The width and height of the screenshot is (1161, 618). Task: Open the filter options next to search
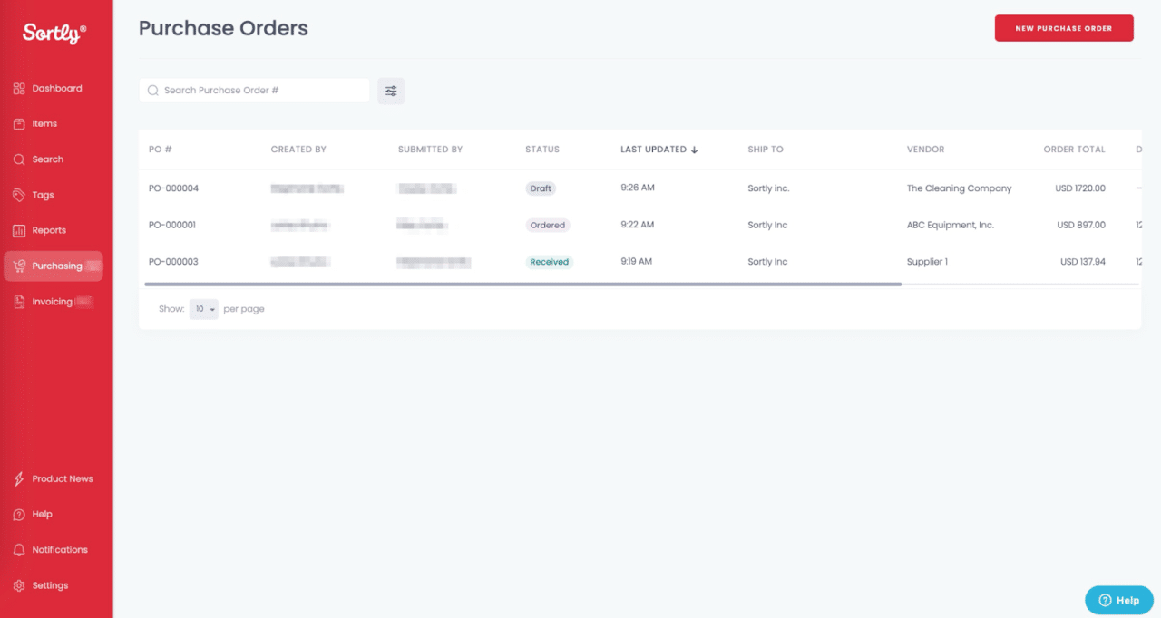point(391,91)
